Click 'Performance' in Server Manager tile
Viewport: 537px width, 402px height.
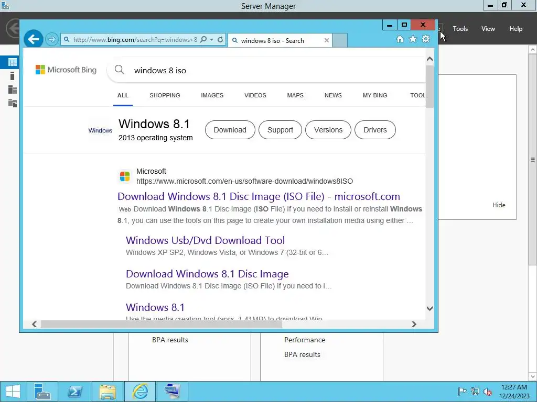tap(305, 340)
